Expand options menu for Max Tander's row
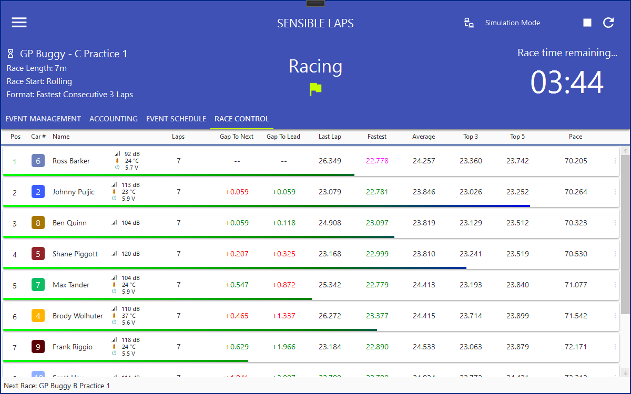This screenshot has width=631, height=394. [615, 285]
